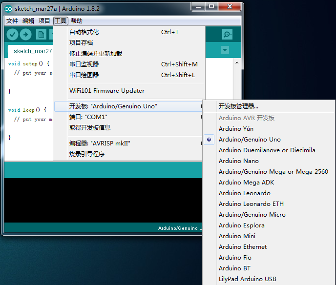Image resolution: width=336 pixels, height=285 pixels.
Task: Choose 项目存档 menu entry
Action: point(128,43)
